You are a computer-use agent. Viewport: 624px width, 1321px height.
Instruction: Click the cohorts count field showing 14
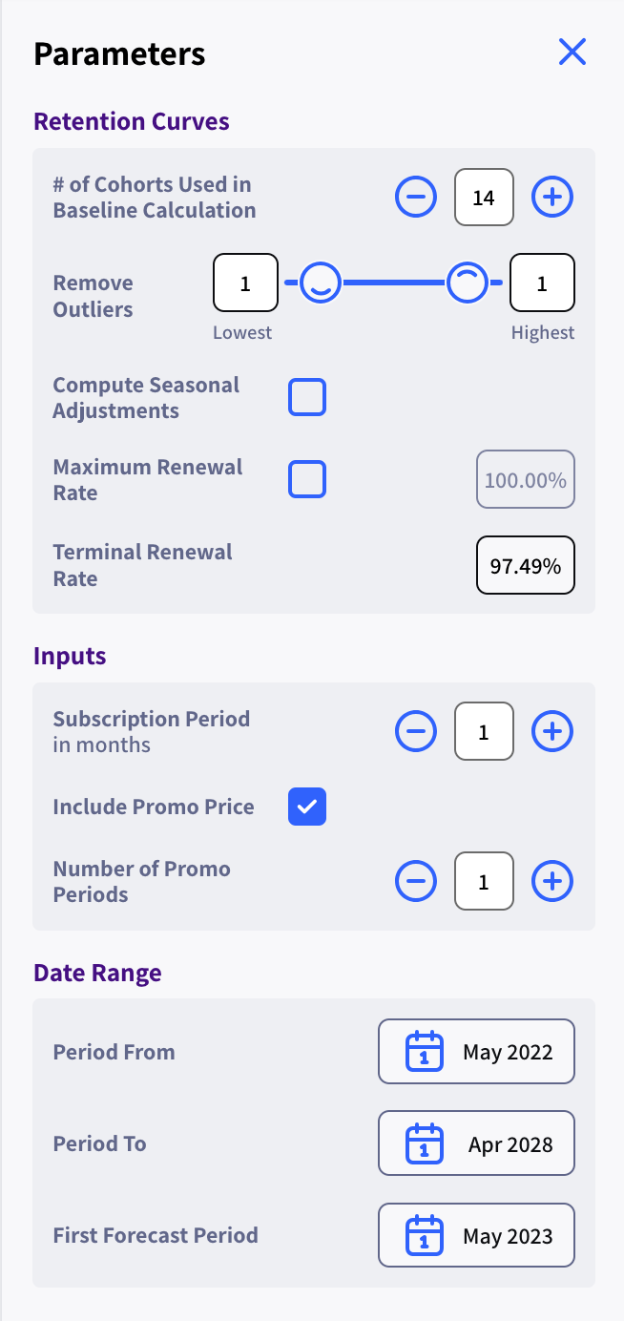point(484,198)
